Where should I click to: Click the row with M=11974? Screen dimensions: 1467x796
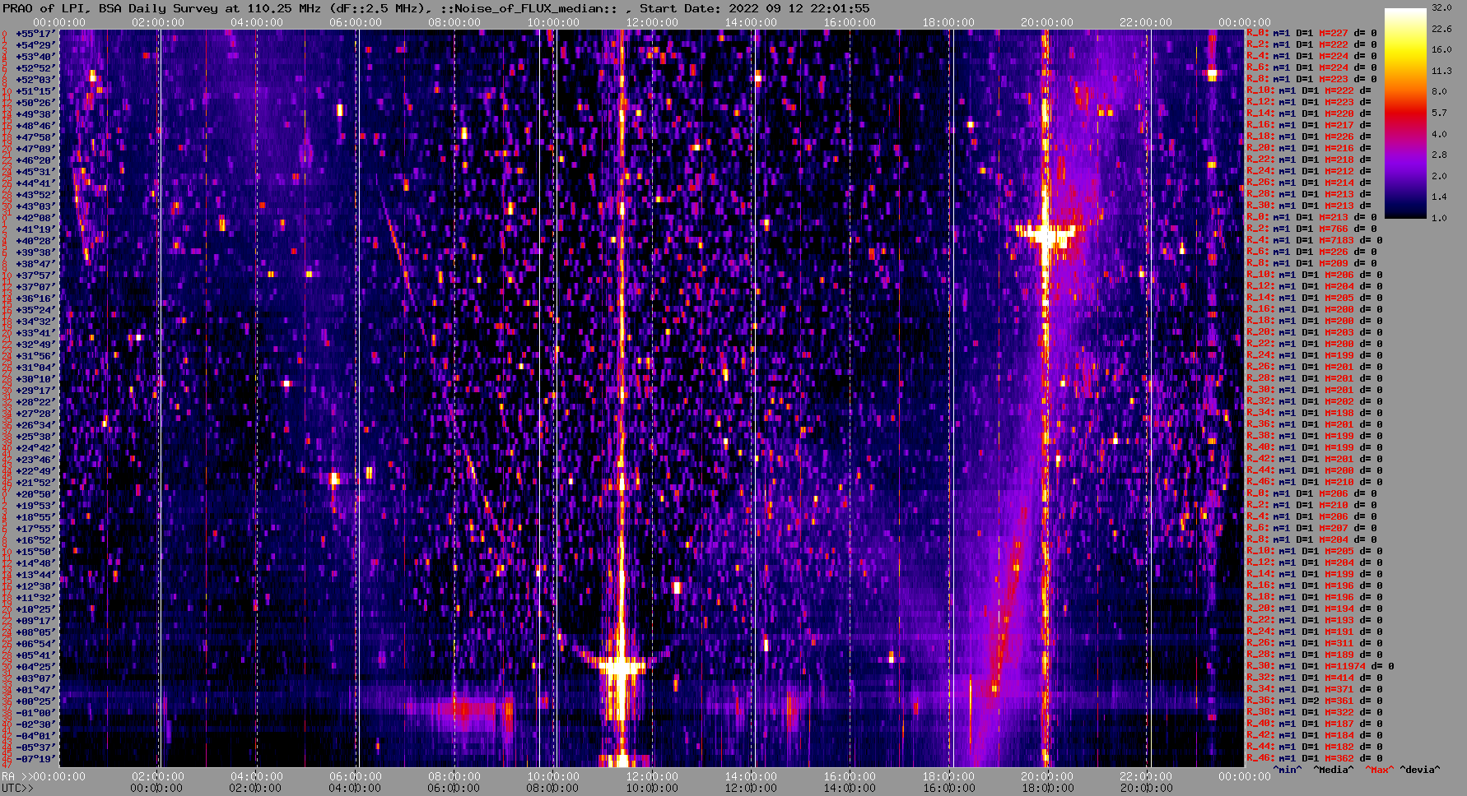pyautogui.click(x=1320, y=666)
